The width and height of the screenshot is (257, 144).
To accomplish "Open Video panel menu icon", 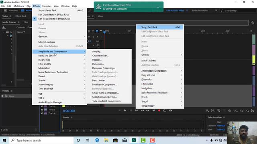I will (x=10, y=16).
